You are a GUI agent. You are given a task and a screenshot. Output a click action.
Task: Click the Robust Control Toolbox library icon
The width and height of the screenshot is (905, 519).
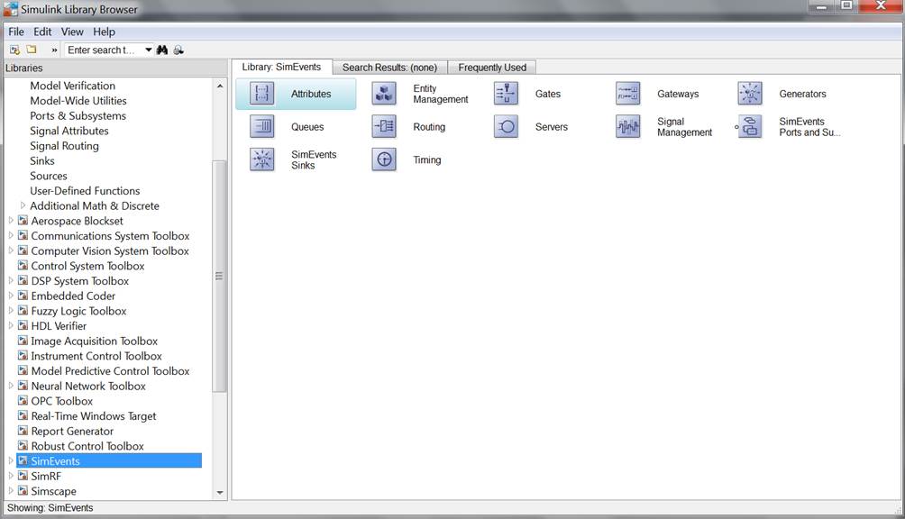[x=23, y=445]
